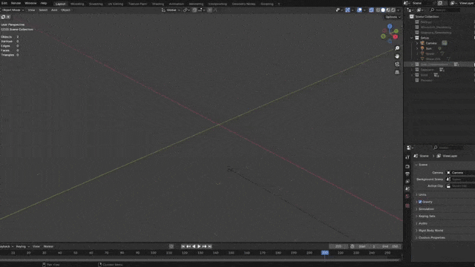Jump to the timeline end frame button

209,246
